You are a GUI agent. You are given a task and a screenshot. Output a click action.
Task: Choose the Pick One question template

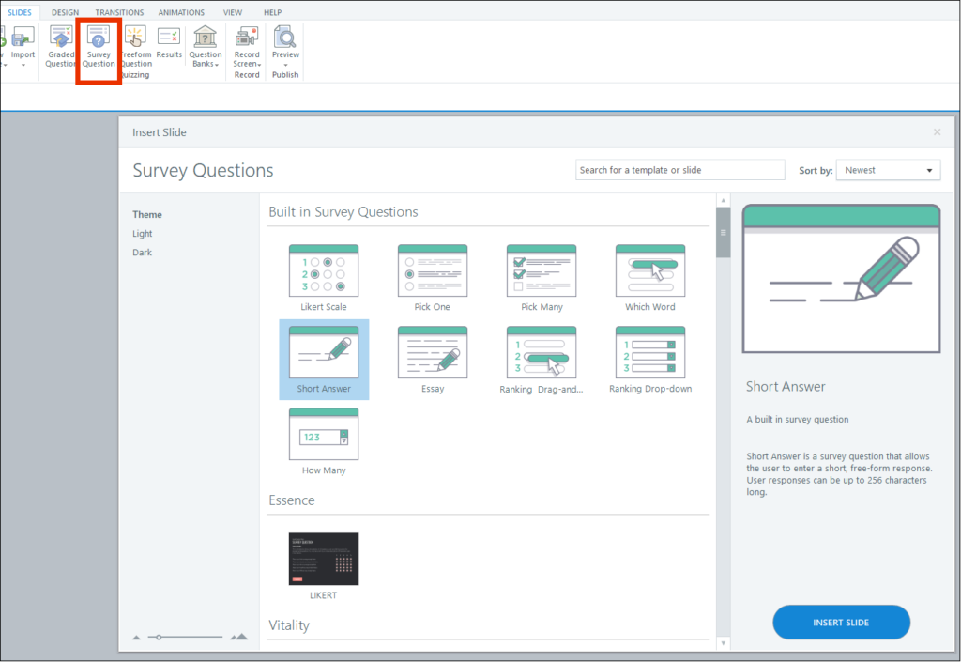(x=433, y=279)
